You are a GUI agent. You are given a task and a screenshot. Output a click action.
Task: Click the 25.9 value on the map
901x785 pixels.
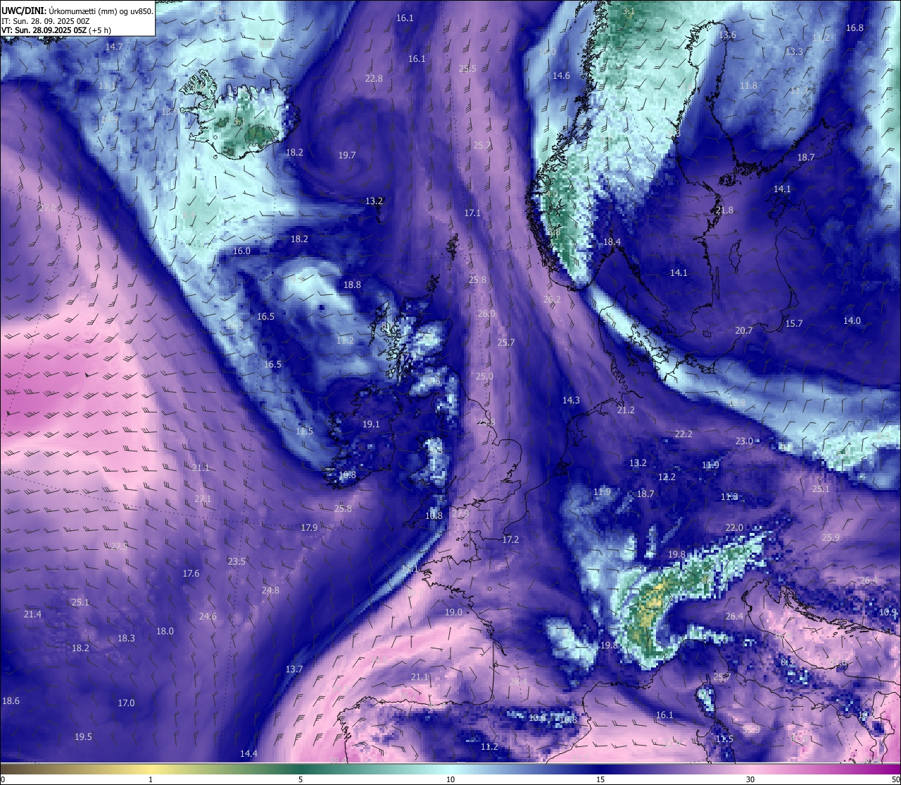click(x=831, y=537)
